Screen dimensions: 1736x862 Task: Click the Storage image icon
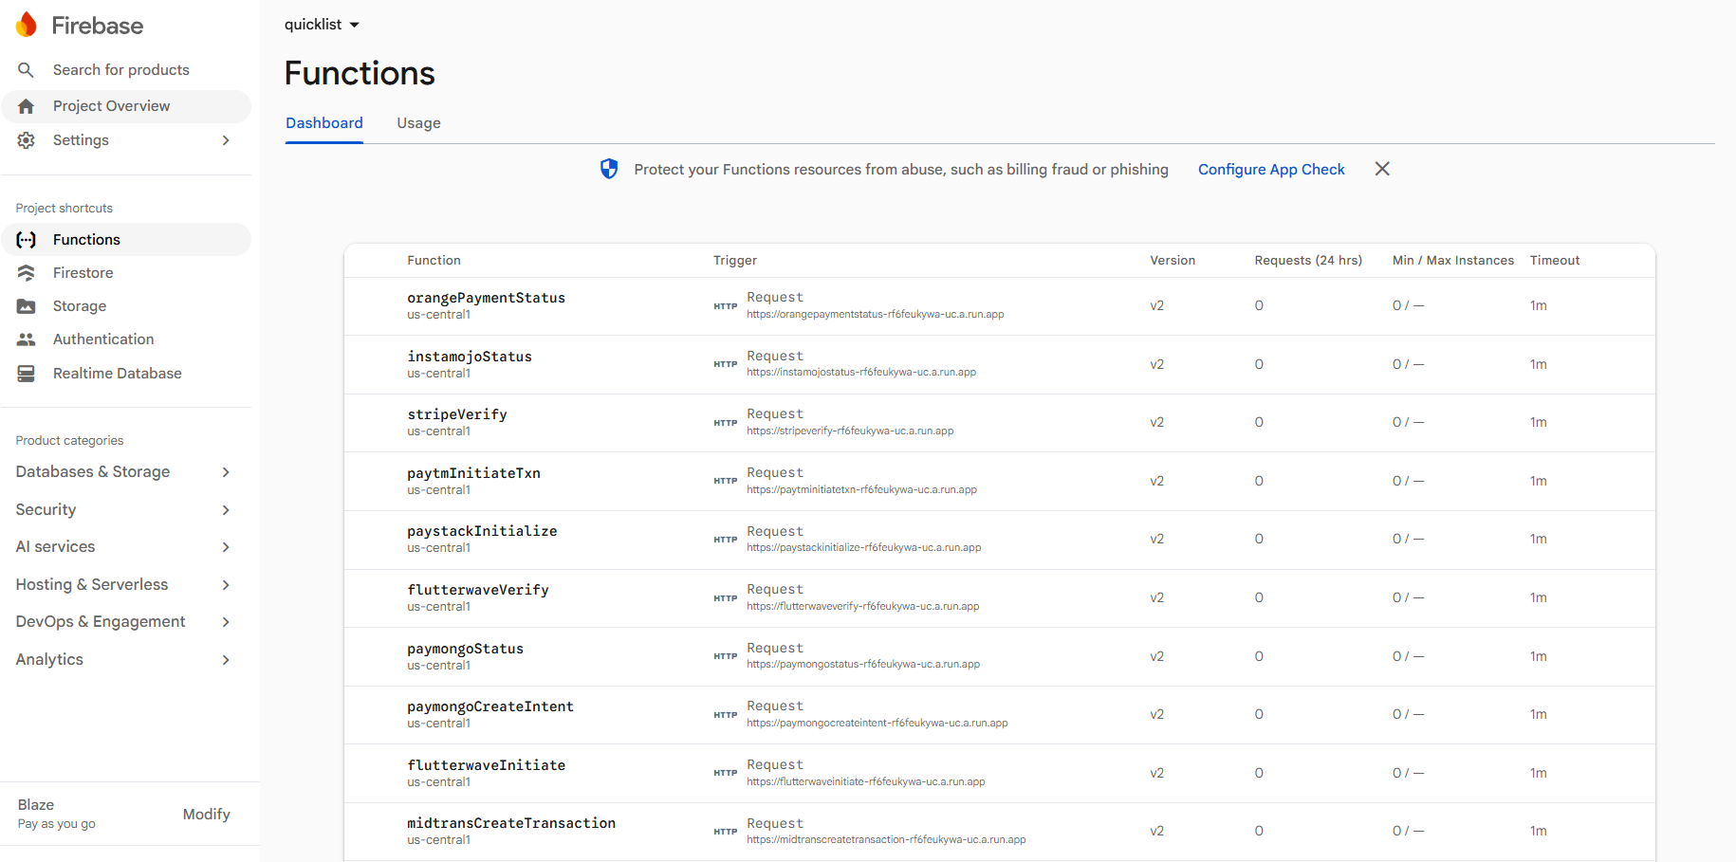coord(26,306)
